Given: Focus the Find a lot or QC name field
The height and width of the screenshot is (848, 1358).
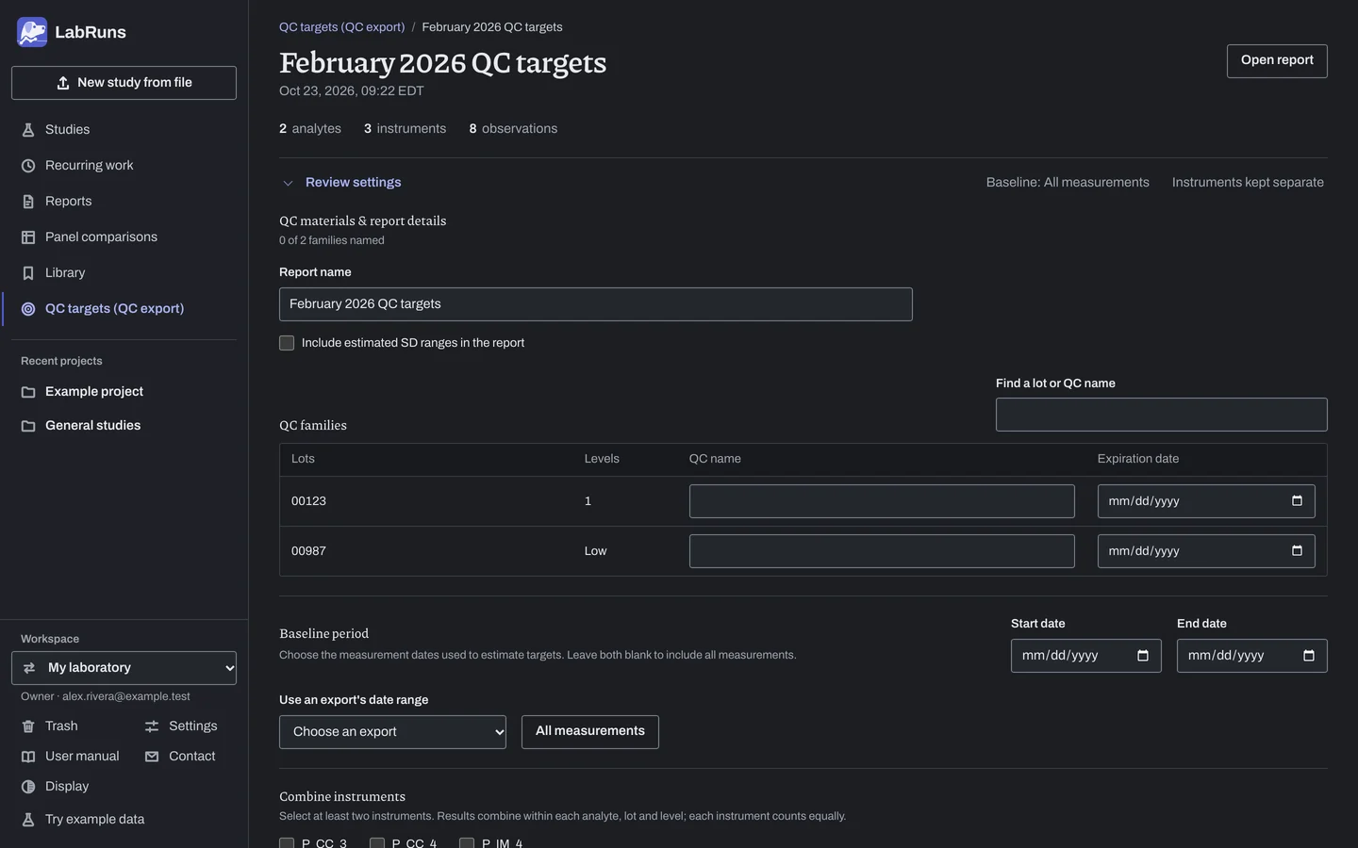Looking at the screenshot, I should 1162,415.
